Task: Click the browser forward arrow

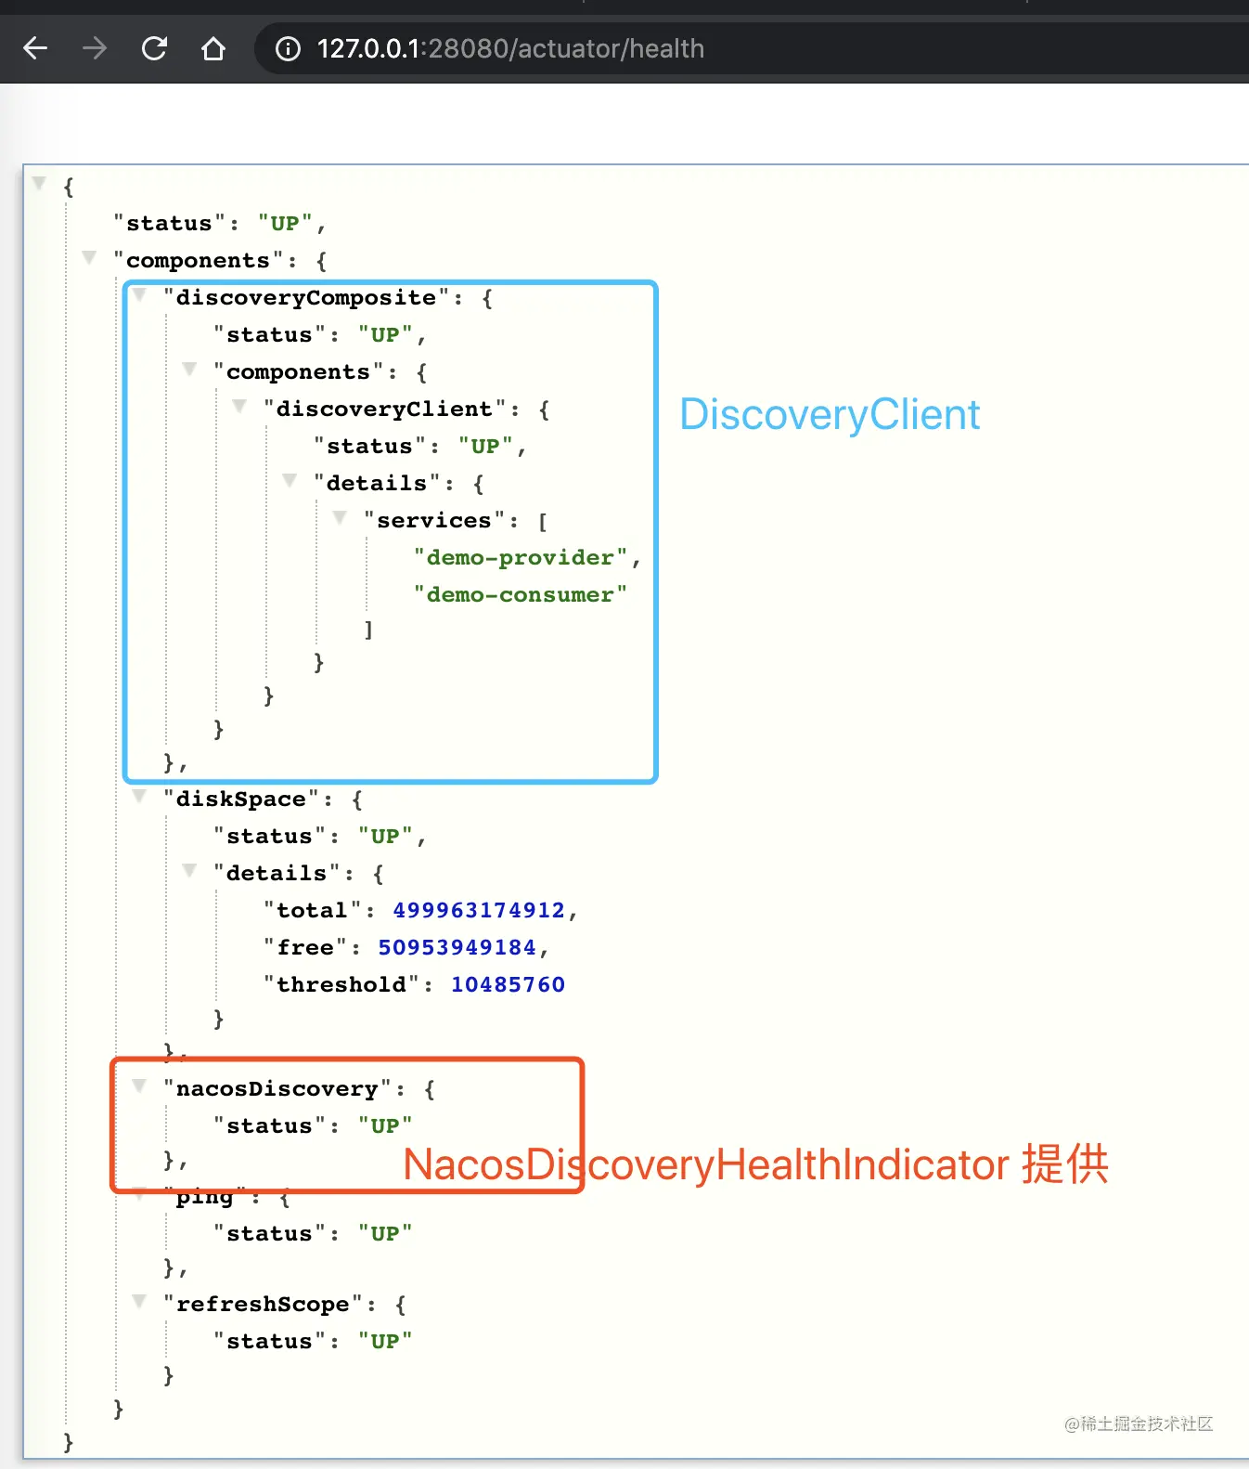Action: (x=95, y=48)
